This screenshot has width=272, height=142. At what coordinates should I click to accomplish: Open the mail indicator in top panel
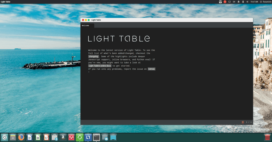point(220,2)
